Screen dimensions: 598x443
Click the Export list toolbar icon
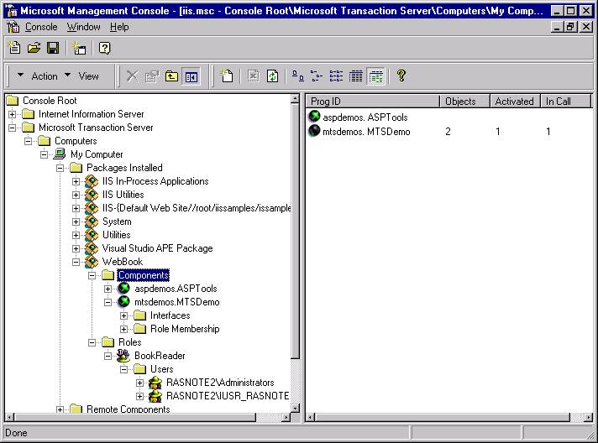[254, 76]
